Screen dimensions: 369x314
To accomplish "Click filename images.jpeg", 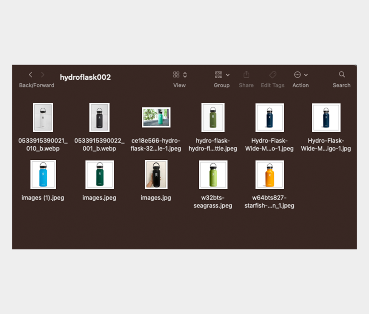I will click(99, 198).
